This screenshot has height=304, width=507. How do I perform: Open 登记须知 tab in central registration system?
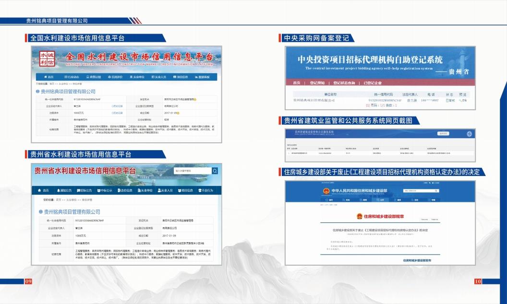(x=317, y=82)
